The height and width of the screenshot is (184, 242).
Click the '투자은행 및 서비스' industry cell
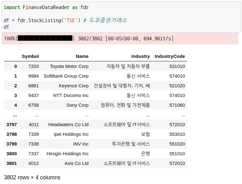pyautogui.click(x=131, y=144)
